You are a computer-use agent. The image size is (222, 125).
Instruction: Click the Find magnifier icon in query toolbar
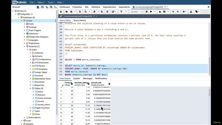86,12
